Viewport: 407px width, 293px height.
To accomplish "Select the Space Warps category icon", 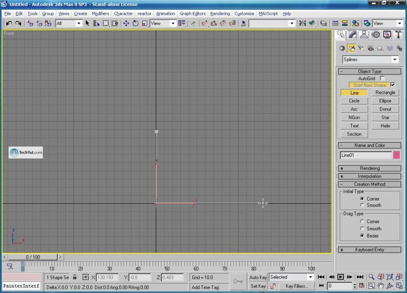I will 390,48.
